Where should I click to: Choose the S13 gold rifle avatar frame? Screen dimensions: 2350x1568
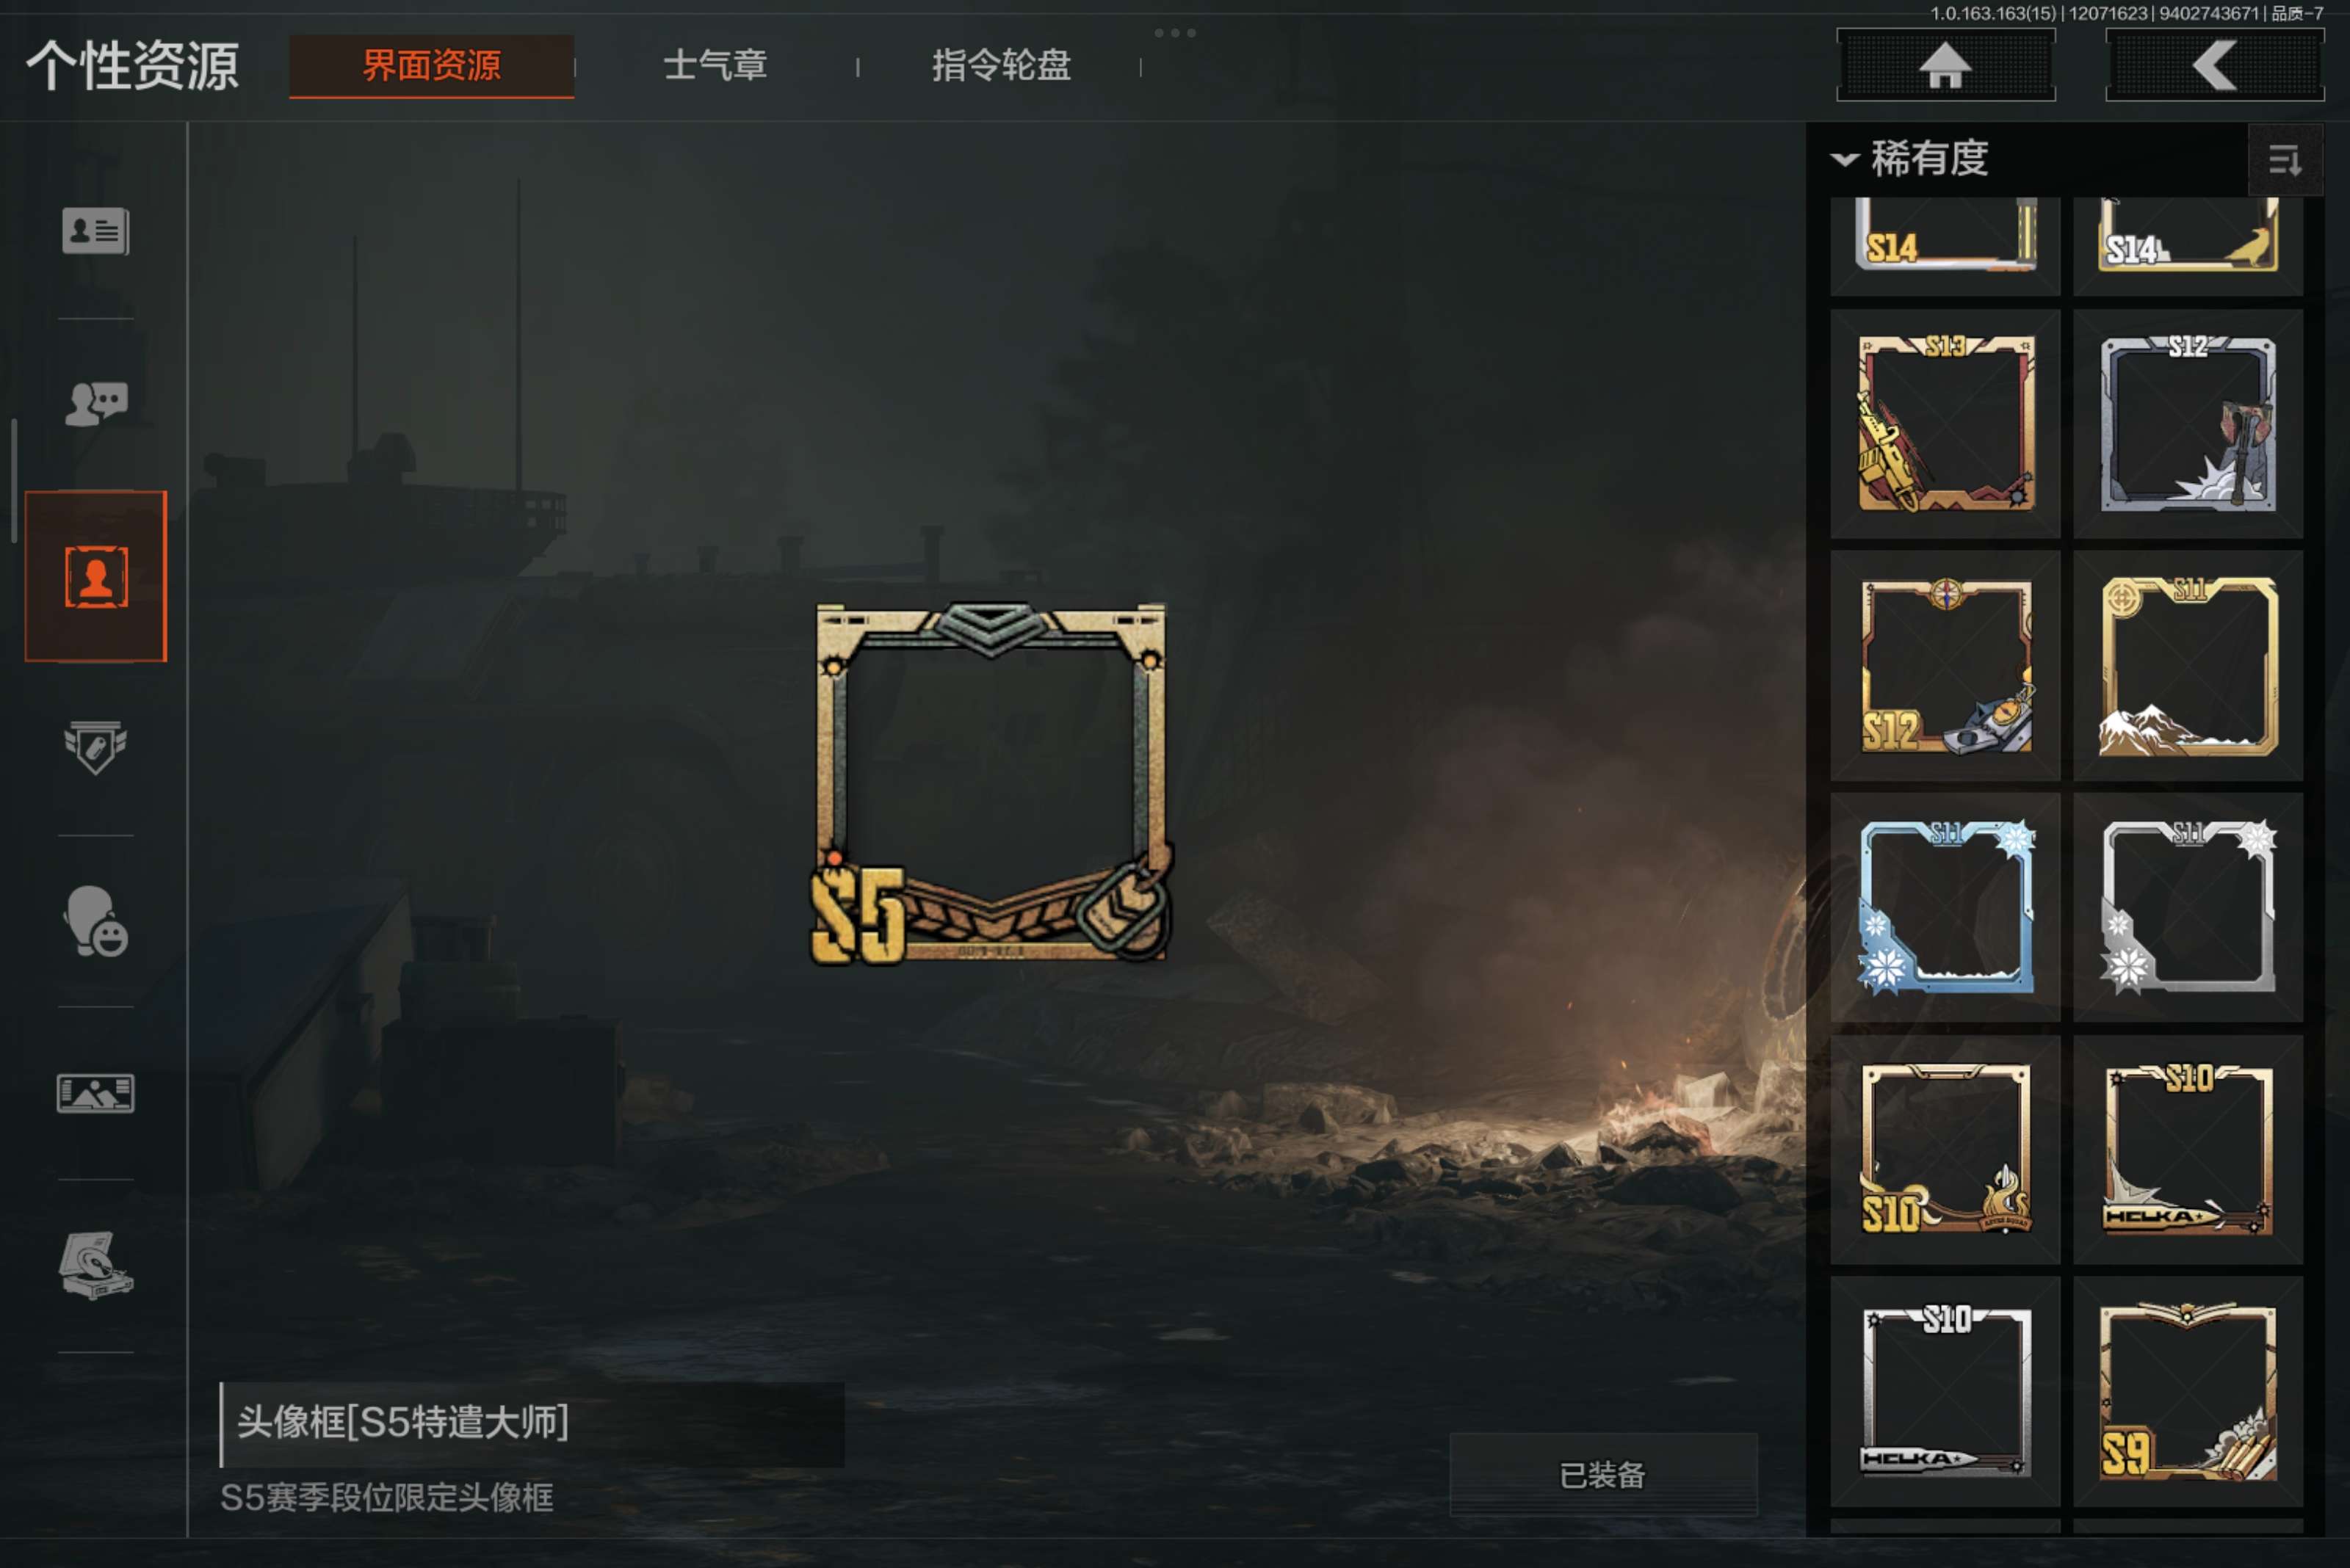click(x=1945, y=423)
